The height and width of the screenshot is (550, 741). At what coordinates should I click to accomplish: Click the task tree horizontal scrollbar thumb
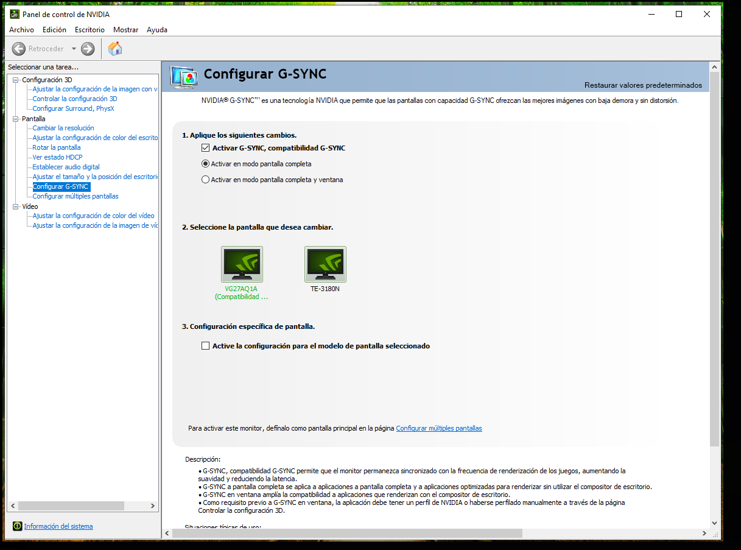[x=71, y=506]
